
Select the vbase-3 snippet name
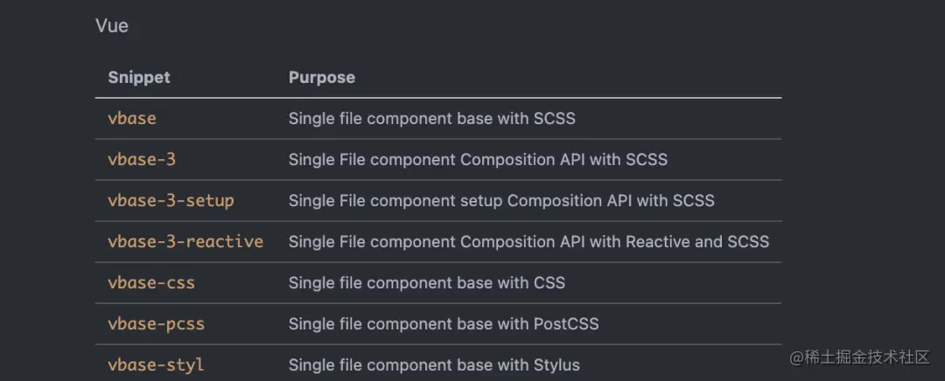click(142, 159)
